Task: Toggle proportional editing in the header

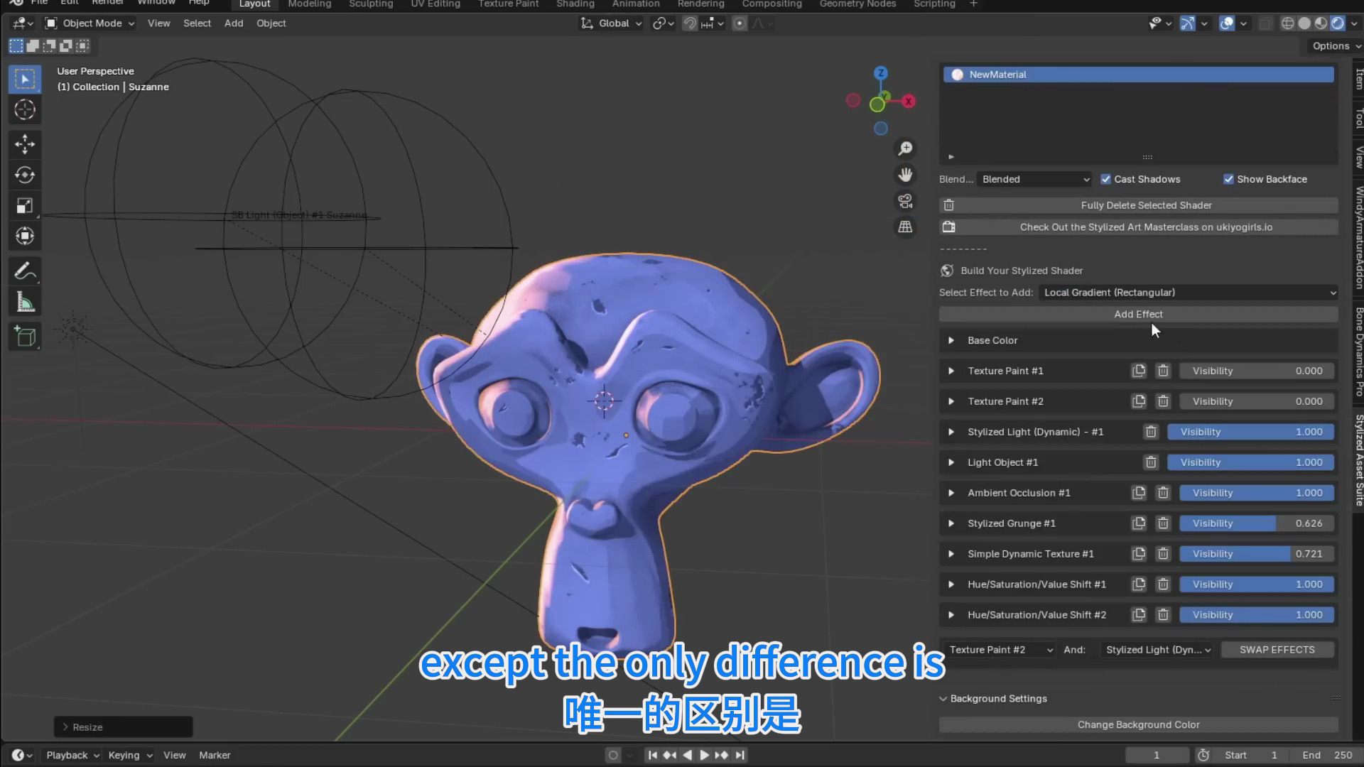Action: (x=740, y=23)
